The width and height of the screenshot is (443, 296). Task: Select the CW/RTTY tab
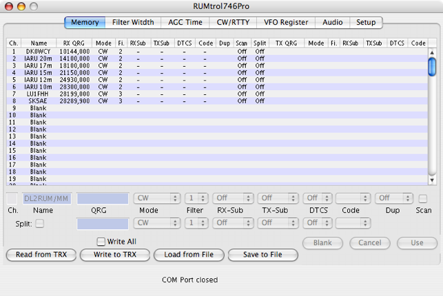[233, 22]
